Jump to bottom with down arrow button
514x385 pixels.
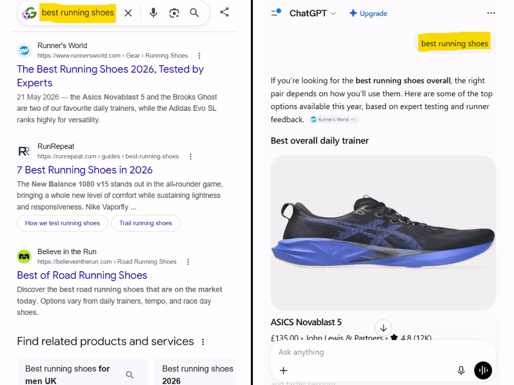(383, 328)
